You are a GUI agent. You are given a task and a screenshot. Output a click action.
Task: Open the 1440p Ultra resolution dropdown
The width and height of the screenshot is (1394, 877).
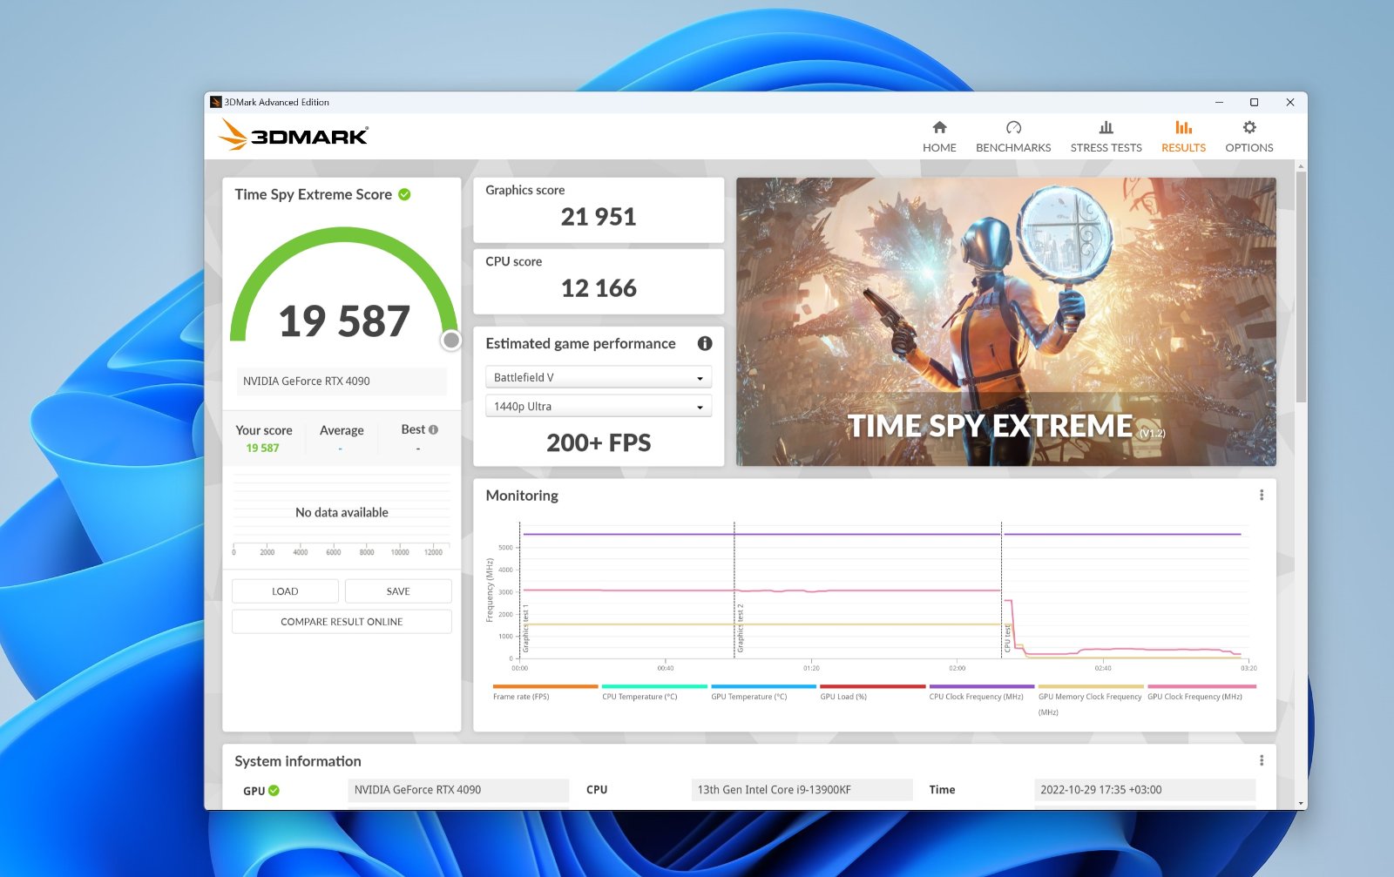point(599,406)
